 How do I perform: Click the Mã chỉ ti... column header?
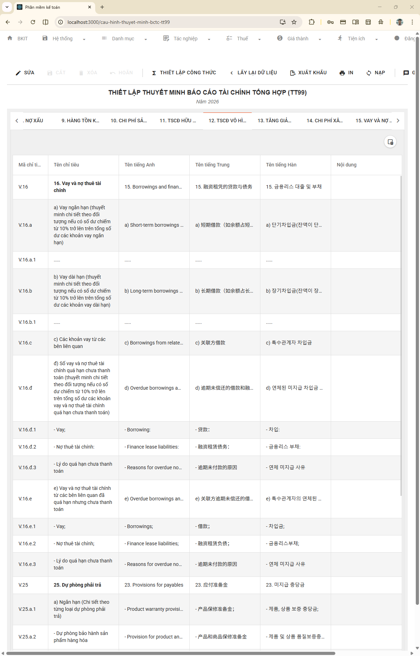[x=30, y=165]
